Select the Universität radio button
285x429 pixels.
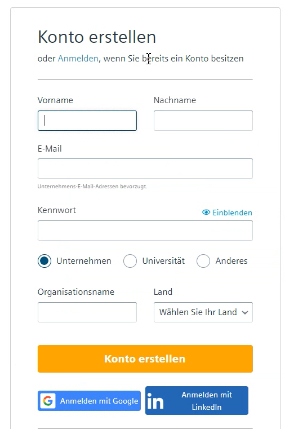pos(130,261)
